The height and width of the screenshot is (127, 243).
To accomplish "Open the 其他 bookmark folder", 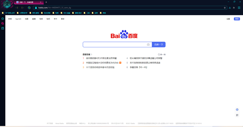I will tap(103, 13).
